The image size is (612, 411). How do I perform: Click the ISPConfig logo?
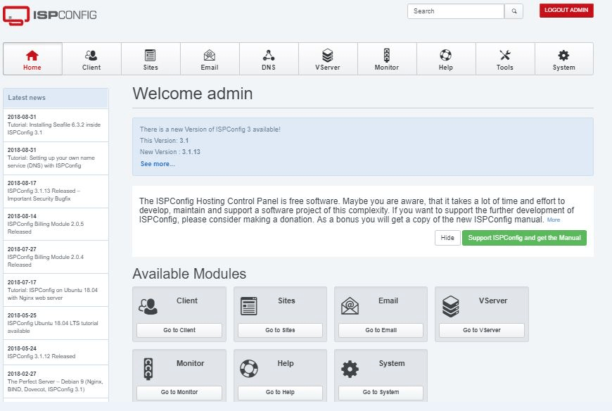[49, 15]
